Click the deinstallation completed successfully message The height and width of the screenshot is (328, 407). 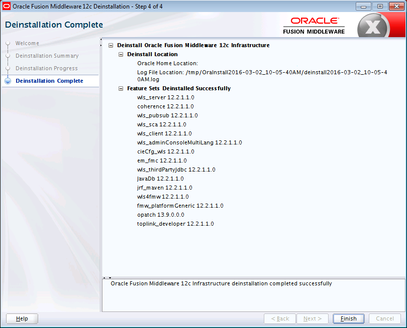pos(221,284)
